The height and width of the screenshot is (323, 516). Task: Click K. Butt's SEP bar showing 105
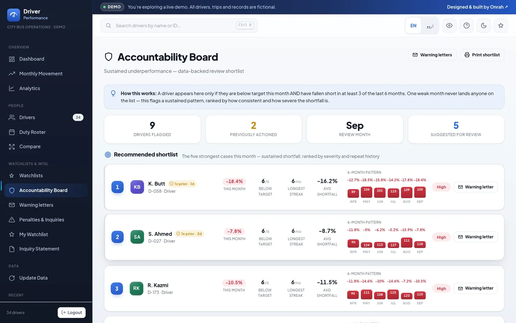[420, 192]
